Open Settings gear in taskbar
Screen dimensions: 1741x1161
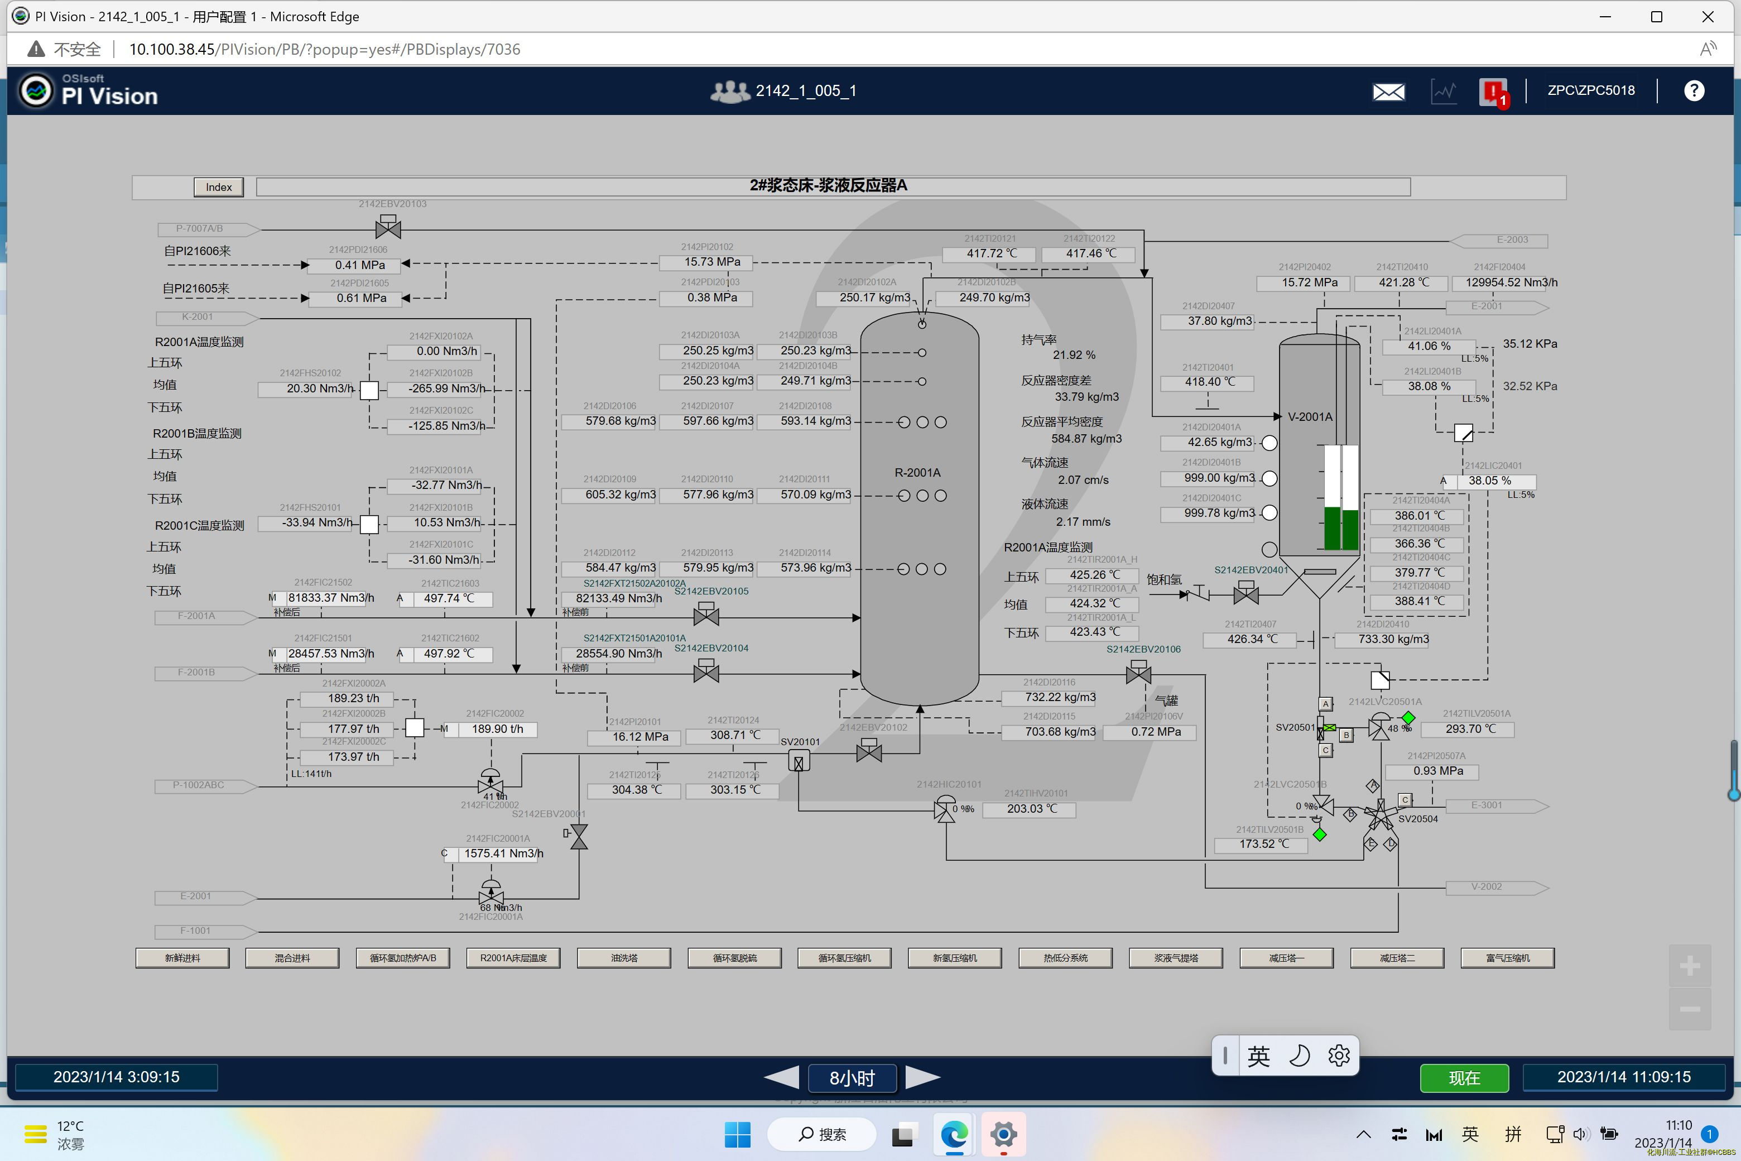[x=1003, y=1134]
